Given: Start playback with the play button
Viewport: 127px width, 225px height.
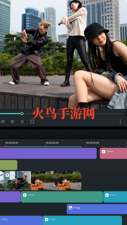Looking at the screenshot, I should [23, 122].
